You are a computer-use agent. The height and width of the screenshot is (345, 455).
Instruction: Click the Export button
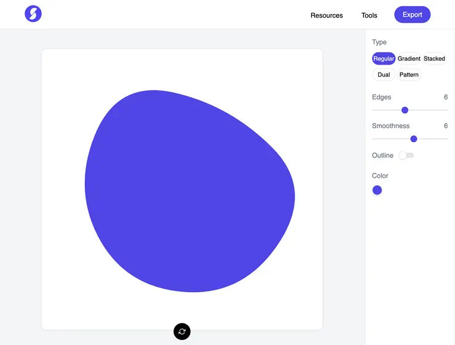pos(413,15)
